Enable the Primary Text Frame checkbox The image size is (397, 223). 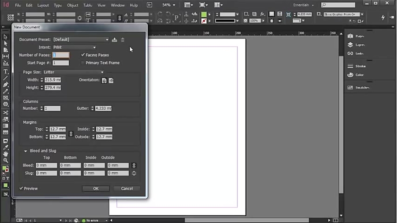82,63
